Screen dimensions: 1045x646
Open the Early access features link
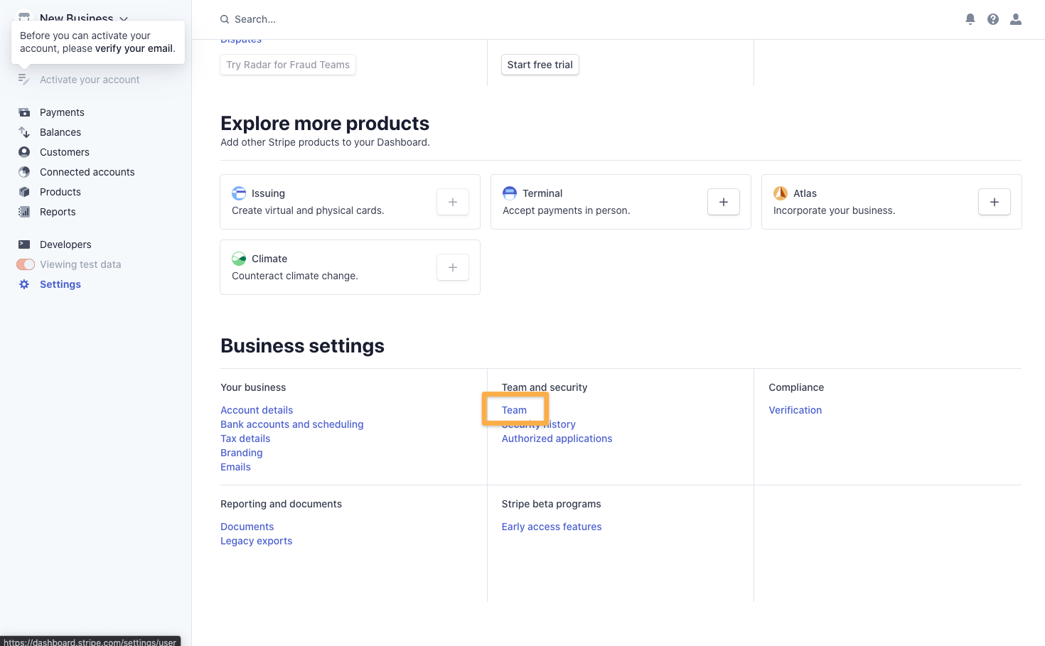[x=552, y=527]
